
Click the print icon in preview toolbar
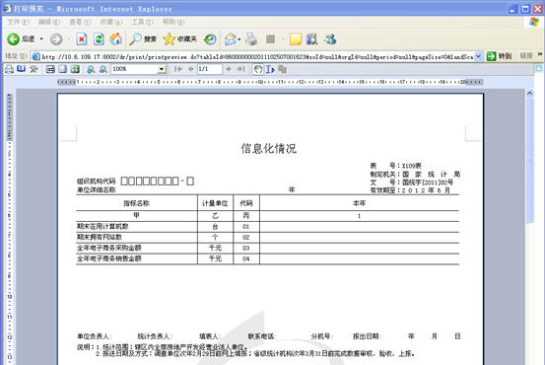(9, 69)
